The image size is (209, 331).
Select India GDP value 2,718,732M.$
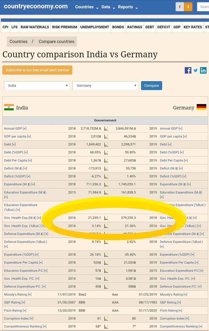click(x=91, y=129)
